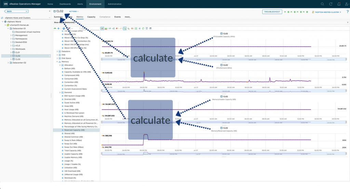Expand the Nested-ESXi folder
The height and width of the screenshot is (189, 350).
tap(11, 42)
